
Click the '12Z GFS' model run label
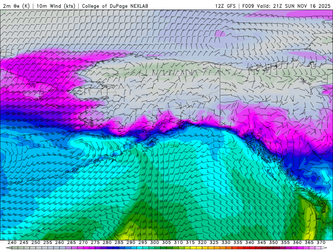225,6
